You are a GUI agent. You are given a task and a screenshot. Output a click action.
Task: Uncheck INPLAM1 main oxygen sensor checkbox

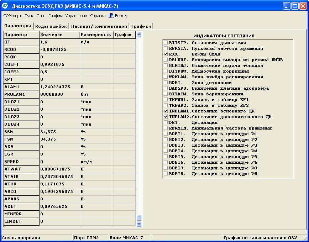166,111
